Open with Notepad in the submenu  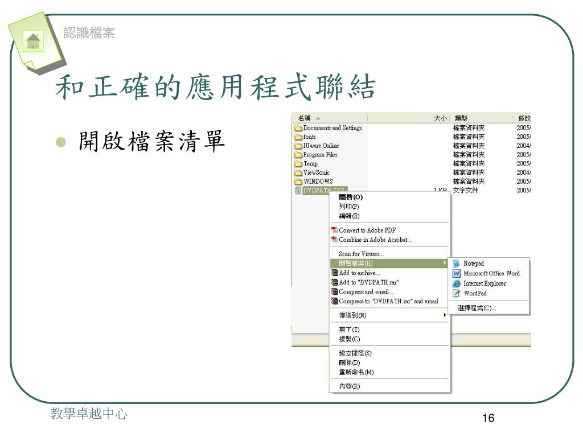(x=489, y=263)
